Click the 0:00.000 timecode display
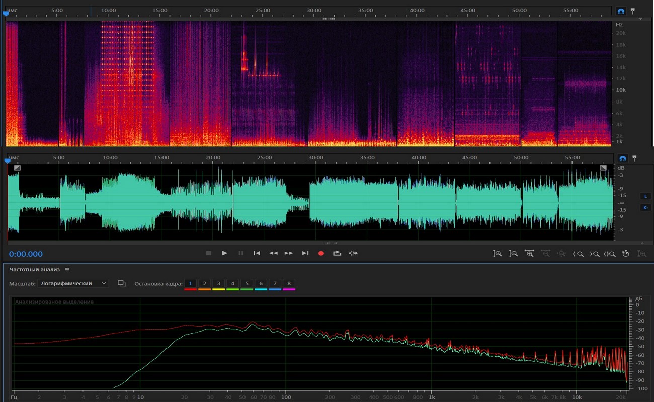654x402 pixels. (26, 254)
